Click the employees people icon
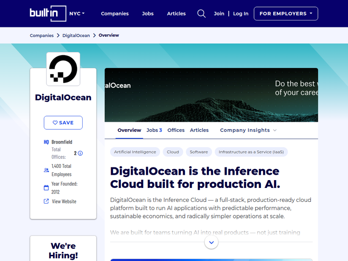Image resolution: width=348 pixels, height=261 pixels. [x=46, y=170]
